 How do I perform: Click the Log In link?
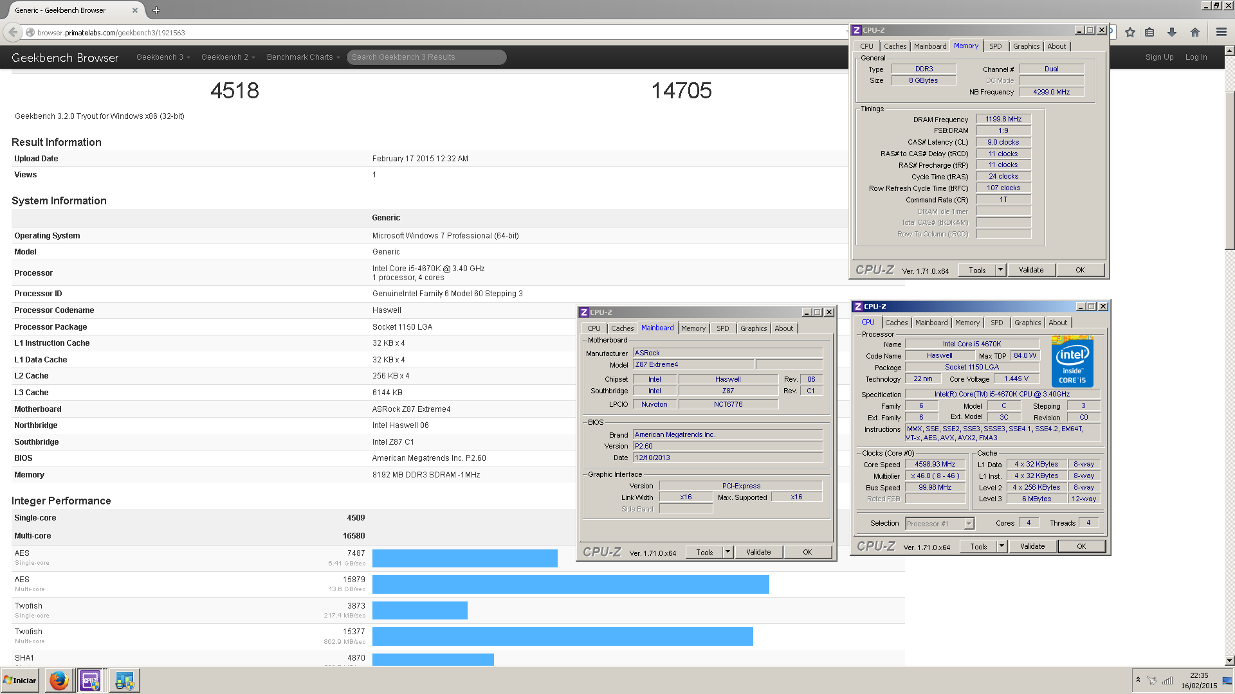point(1196,57)
